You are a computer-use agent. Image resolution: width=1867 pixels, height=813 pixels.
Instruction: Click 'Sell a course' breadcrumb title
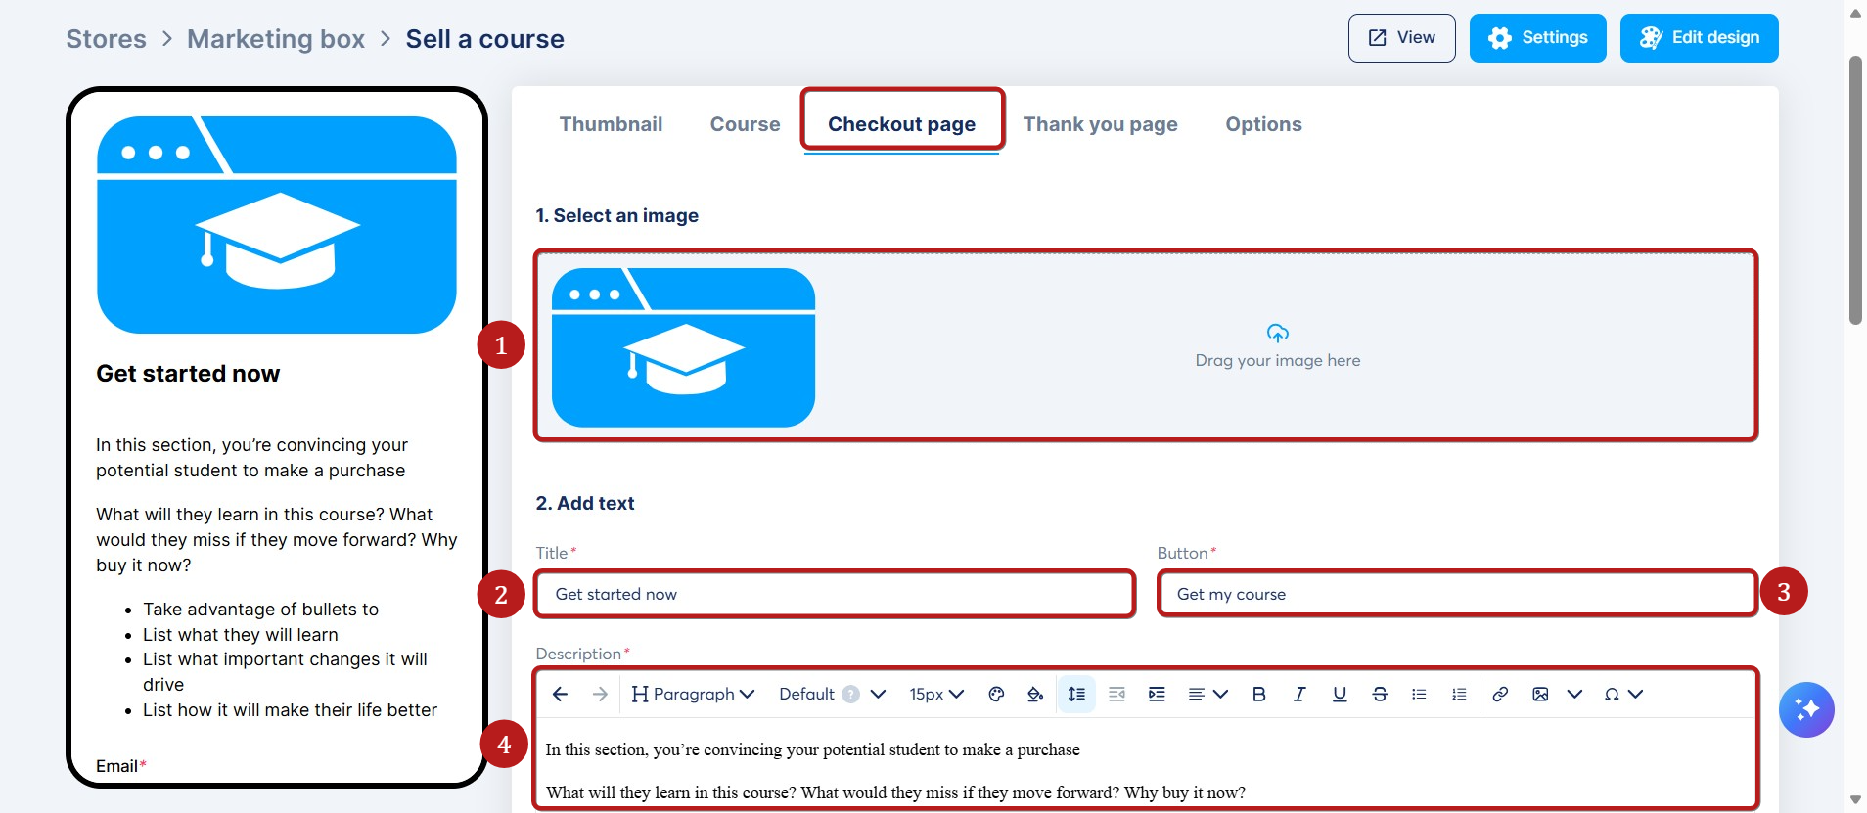pyautogui.click(x=485, y=39)
